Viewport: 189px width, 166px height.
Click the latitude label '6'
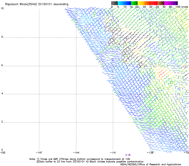(x=2, y=65)
